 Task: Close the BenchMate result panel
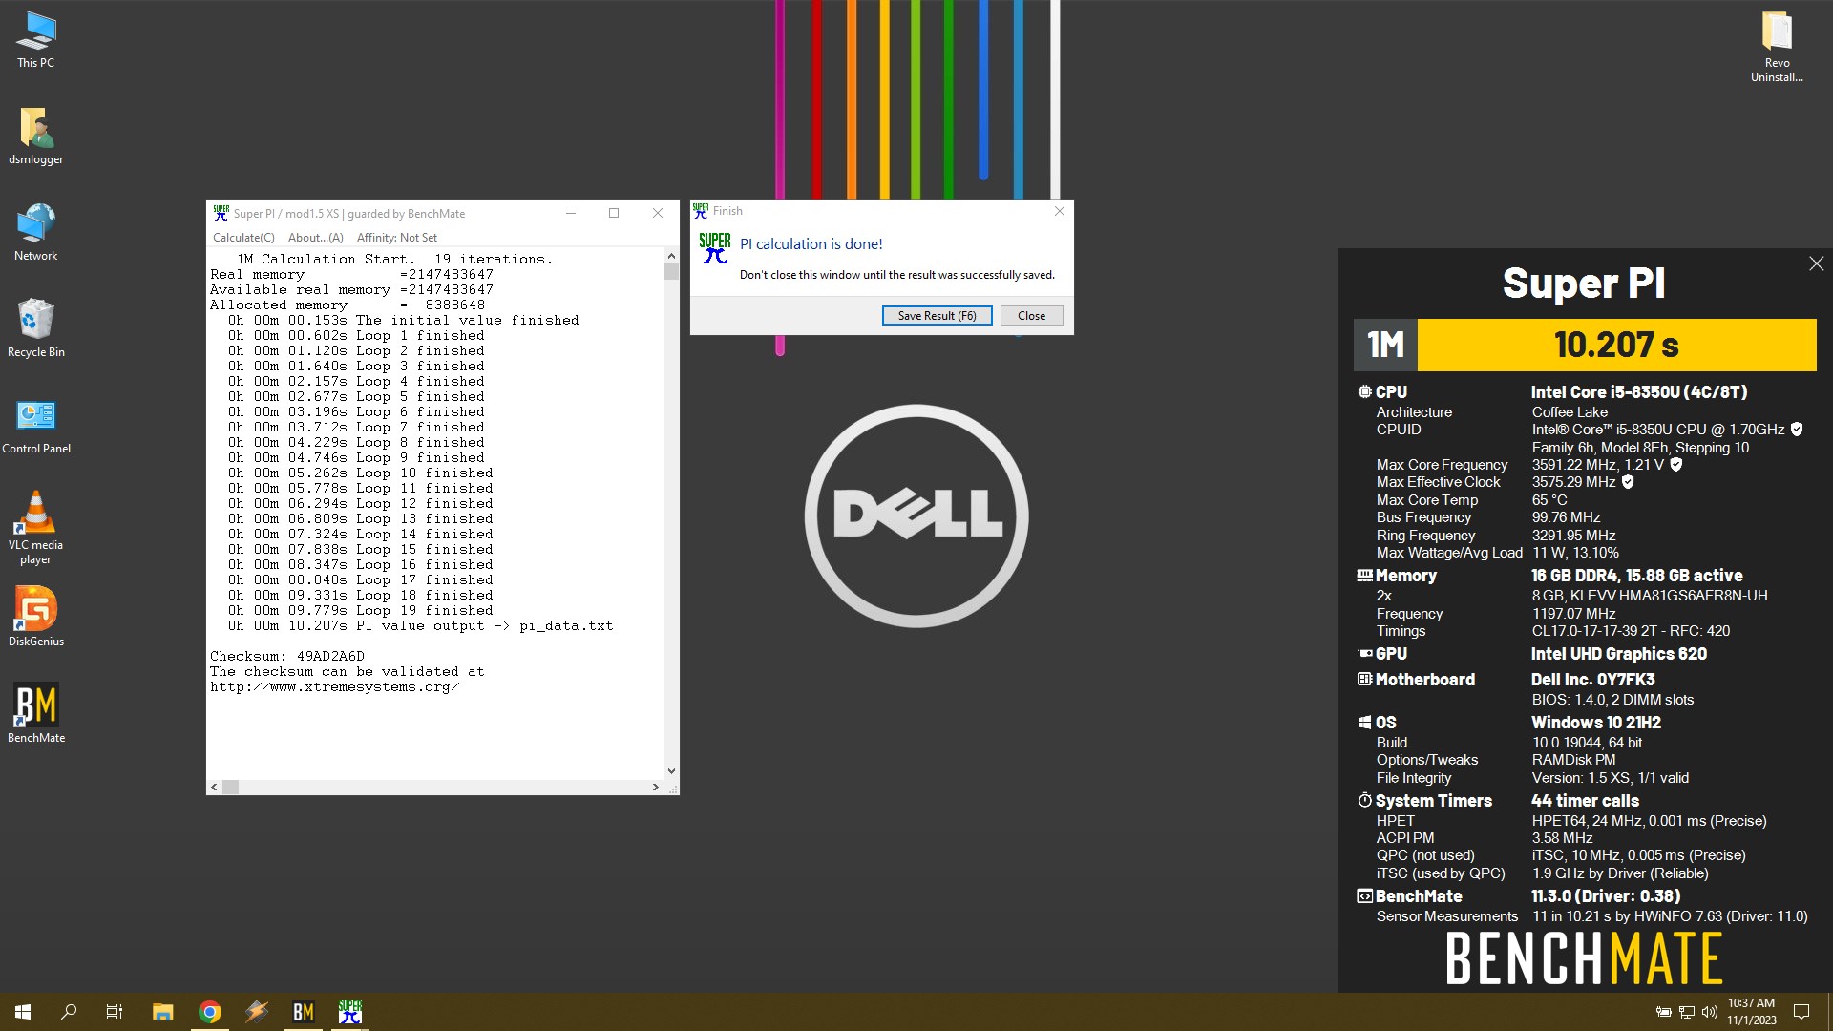(x=1816, y=263)
